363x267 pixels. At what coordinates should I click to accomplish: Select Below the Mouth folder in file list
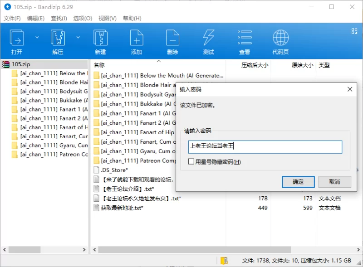(x=158, y=76)
